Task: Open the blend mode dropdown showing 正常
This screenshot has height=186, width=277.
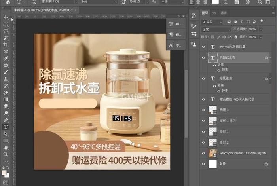Action: coord(216,29)
